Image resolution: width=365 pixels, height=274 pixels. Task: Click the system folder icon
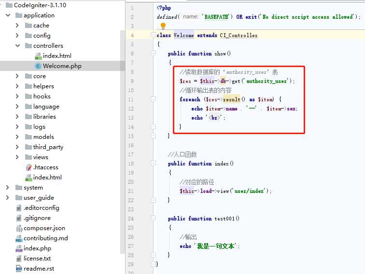coord(19,188)
